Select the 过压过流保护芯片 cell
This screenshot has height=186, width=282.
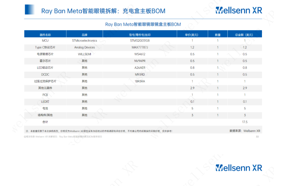click(x=45, y=81)
